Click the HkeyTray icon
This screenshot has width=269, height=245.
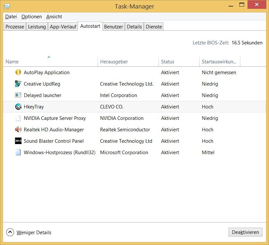18,106
